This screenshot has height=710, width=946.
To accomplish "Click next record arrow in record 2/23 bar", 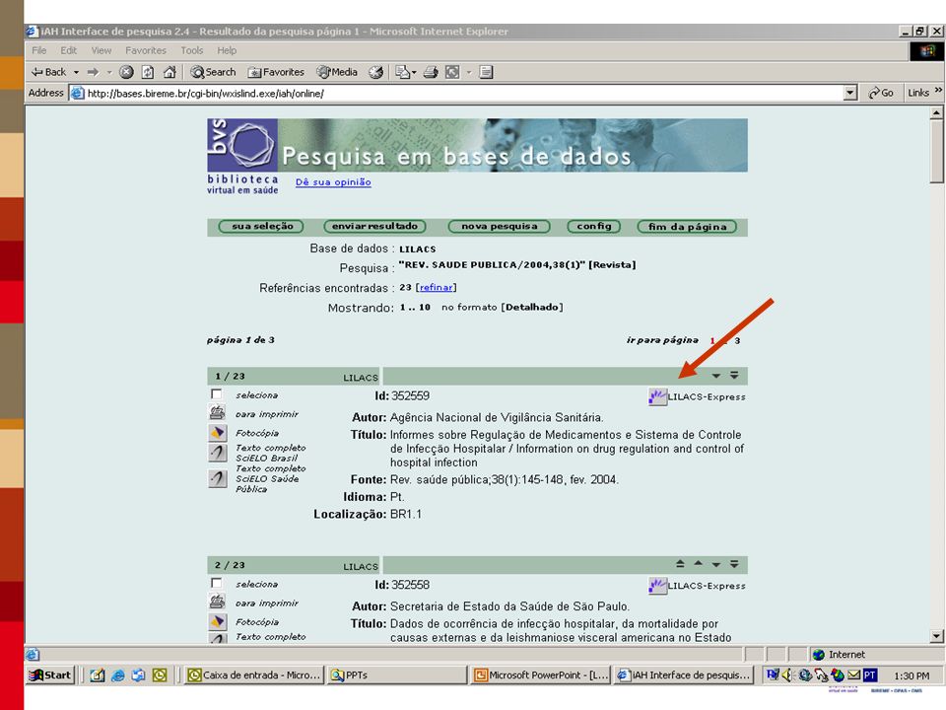I will [x=716, y=564].
